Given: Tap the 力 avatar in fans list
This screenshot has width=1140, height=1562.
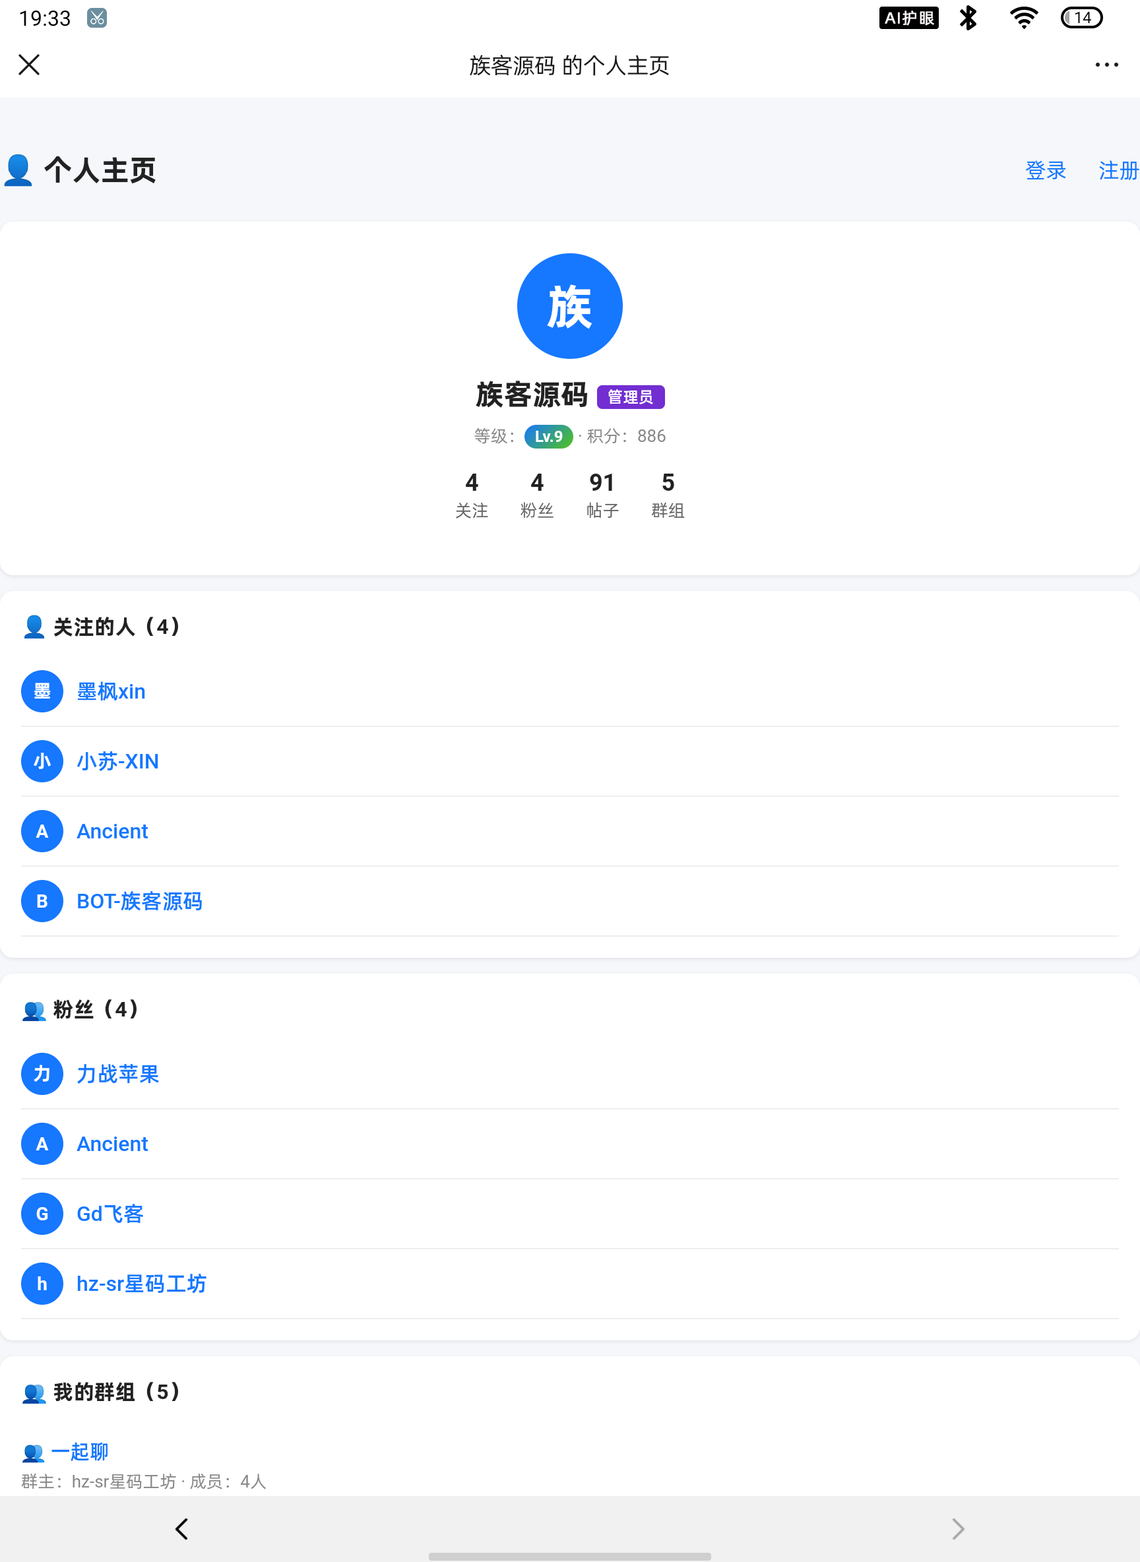Looking at the screenshot, I should 42,1075.
